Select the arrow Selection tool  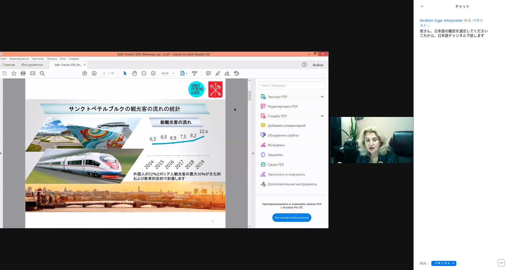click(x=125, y=73)
